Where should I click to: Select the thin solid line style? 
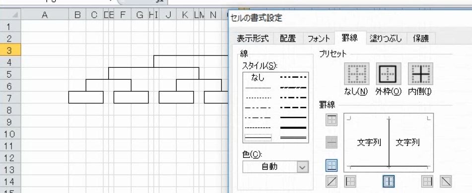click(258, 138)
